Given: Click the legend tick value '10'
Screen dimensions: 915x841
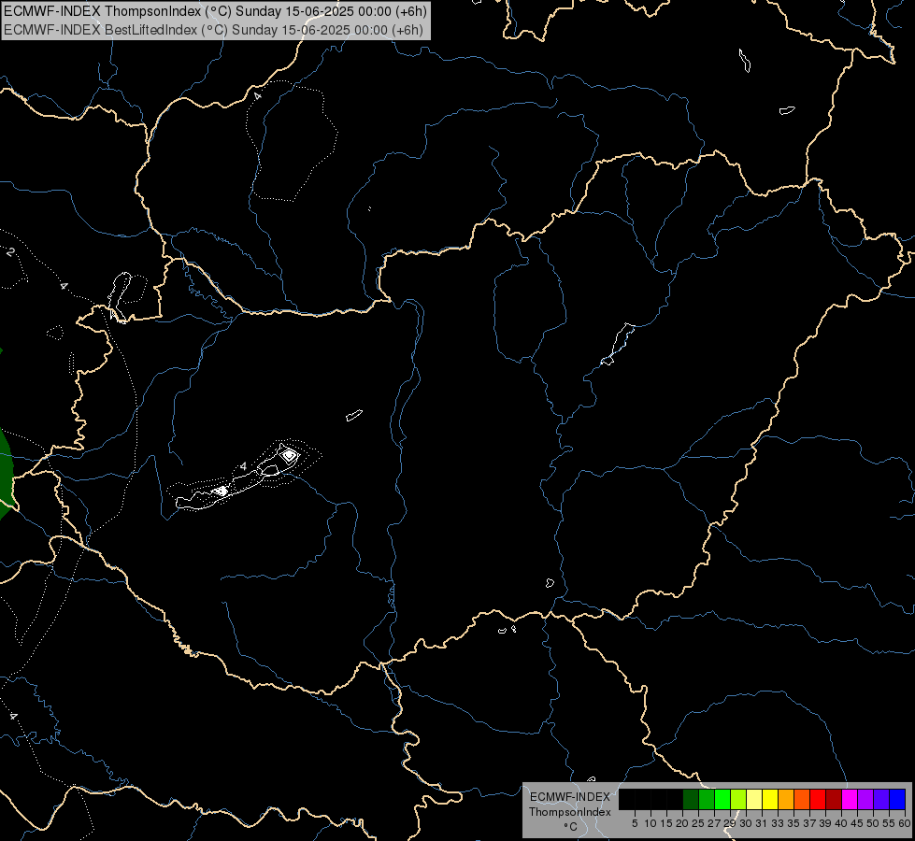Looking at the screenshot, I should tap(651, 823).
